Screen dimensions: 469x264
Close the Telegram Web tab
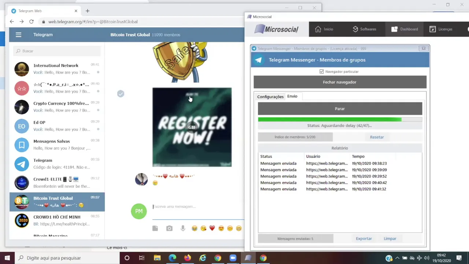pos(76,11)
